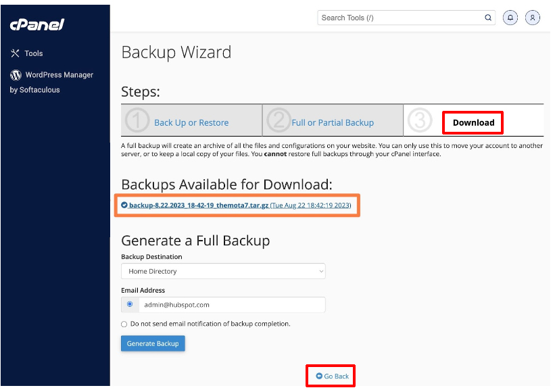Go to step 2 Full or Partial Backup

(333, 122)
